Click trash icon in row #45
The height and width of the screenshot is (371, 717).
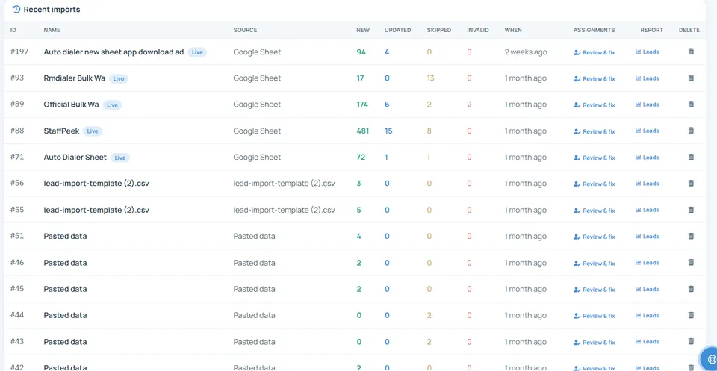(x=691, y=289)
